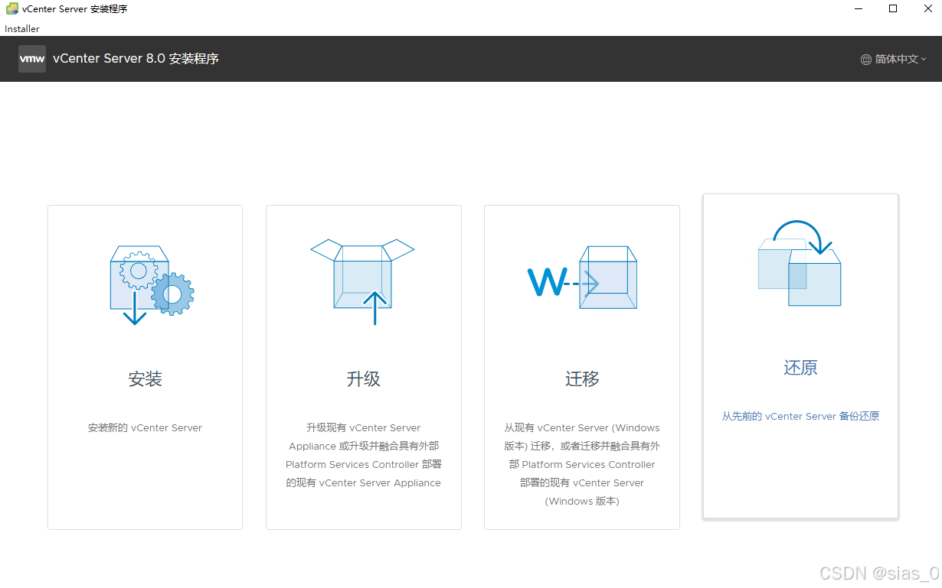Maximize the installer window
Screen dimensions: 942x588
coord(893,9)
